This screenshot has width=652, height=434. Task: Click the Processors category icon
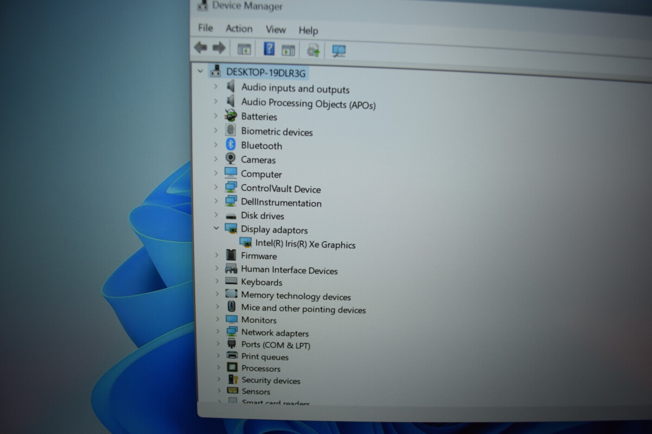[232, 367]
